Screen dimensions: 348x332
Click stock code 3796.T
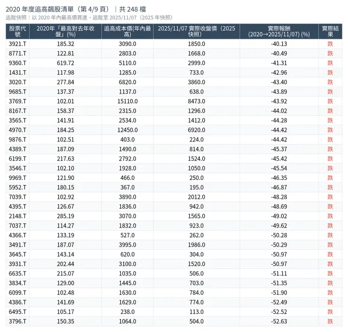pyautogui.click(x=17, y=321)
